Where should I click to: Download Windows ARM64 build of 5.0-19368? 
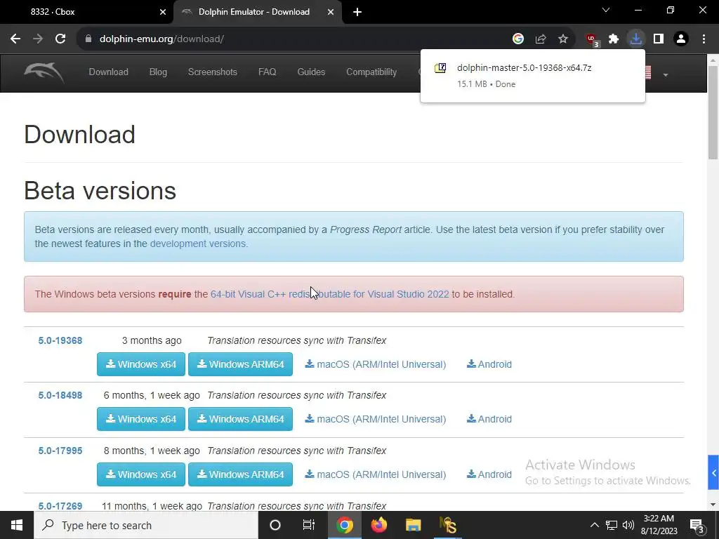point(240,364)
